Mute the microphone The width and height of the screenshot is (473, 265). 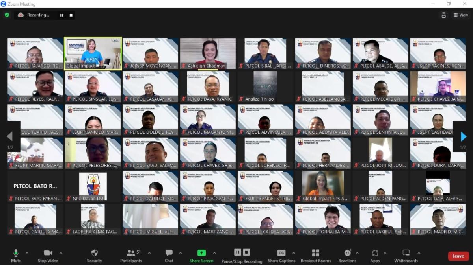(x=16, y=256)
